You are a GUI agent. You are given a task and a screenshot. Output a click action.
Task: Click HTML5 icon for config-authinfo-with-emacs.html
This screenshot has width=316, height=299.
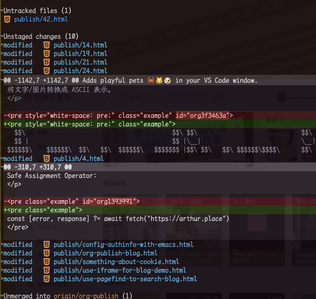pyautogui.click(x=46, y=245)
